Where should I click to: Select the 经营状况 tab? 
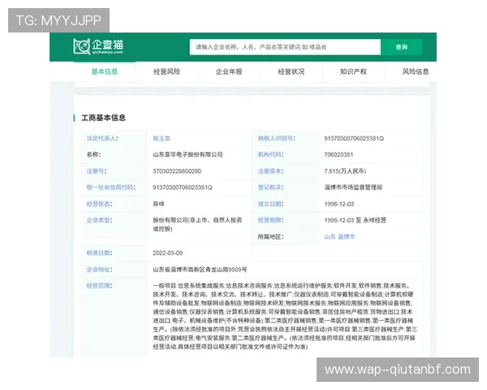click(x=291, y=71)
